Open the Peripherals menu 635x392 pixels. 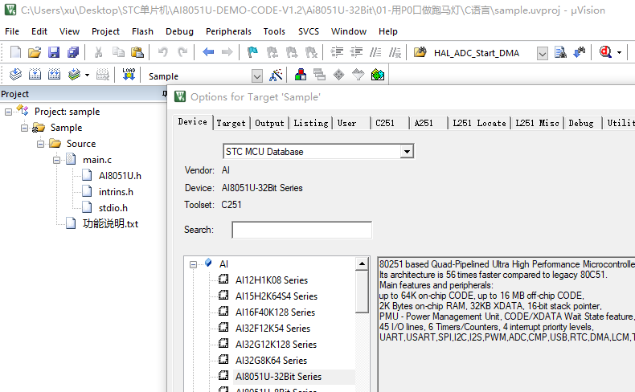coord(228,31)
